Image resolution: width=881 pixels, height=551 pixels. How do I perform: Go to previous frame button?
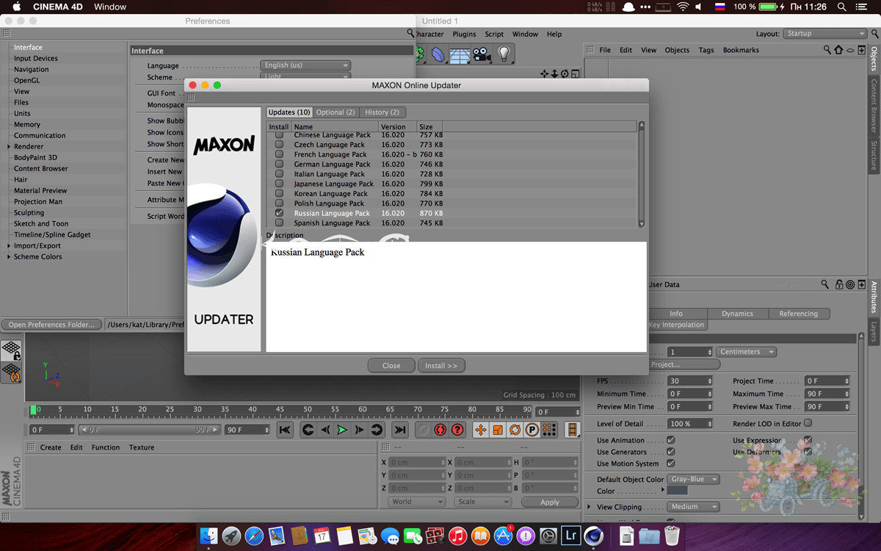pos(325,430)
